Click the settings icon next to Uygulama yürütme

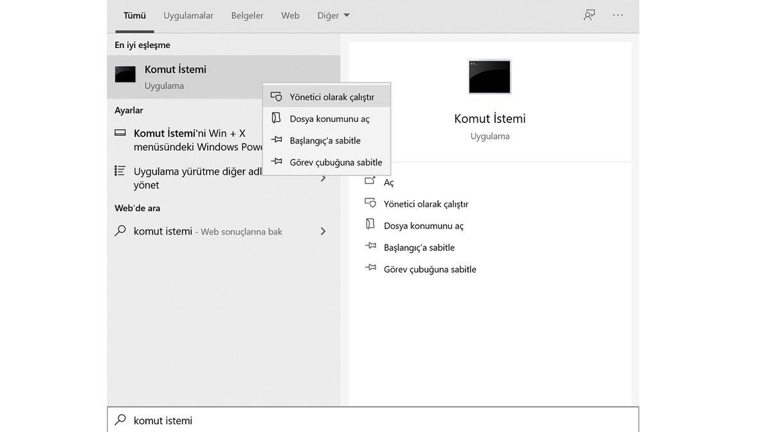coord(120,171)
